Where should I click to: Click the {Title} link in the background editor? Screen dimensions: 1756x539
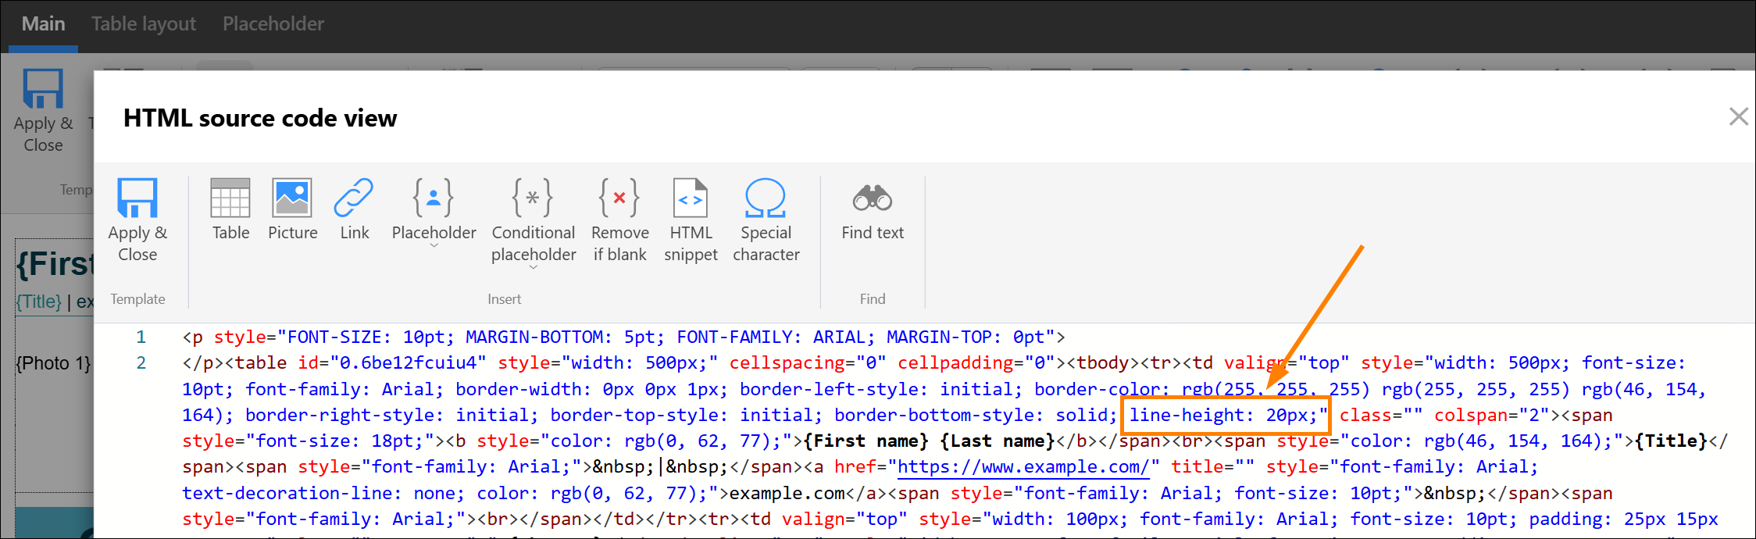(39, 302)
